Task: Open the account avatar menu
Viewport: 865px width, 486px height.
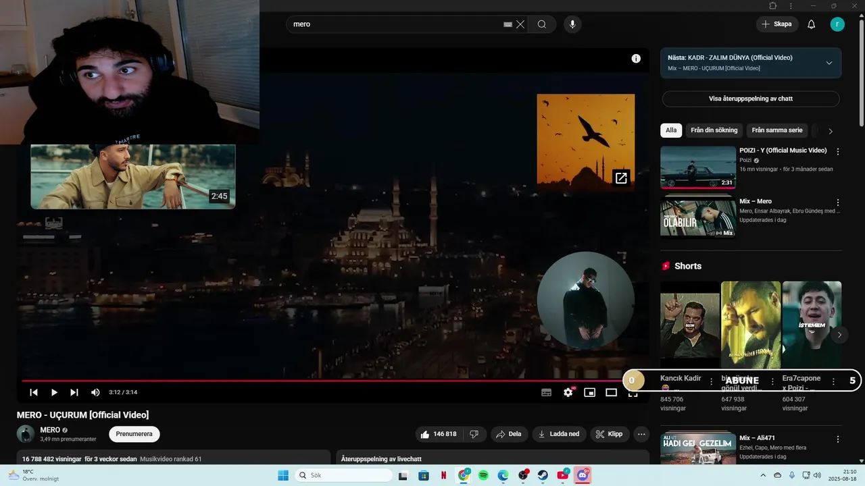Action: pyautogui.click(x=837, y=24)
